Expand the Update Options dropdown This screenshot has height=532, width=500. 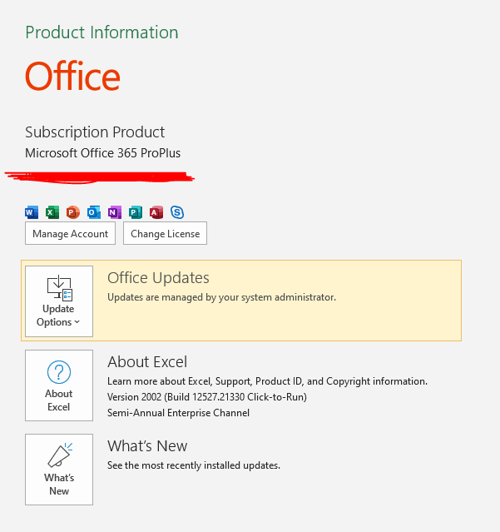[x=59, y=301]
